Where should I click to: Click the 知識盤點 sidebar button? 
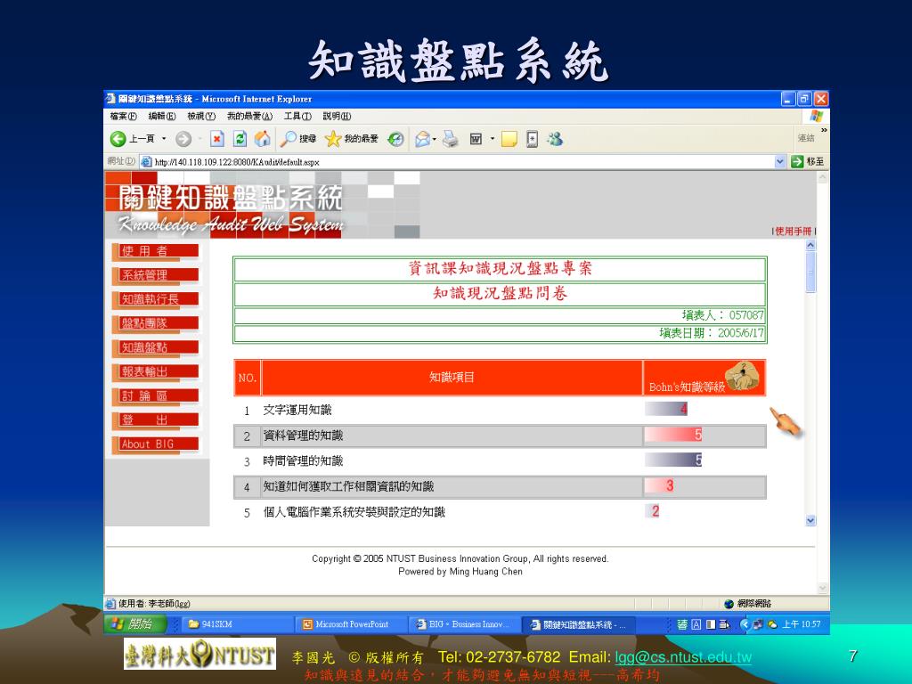[155, 348]
